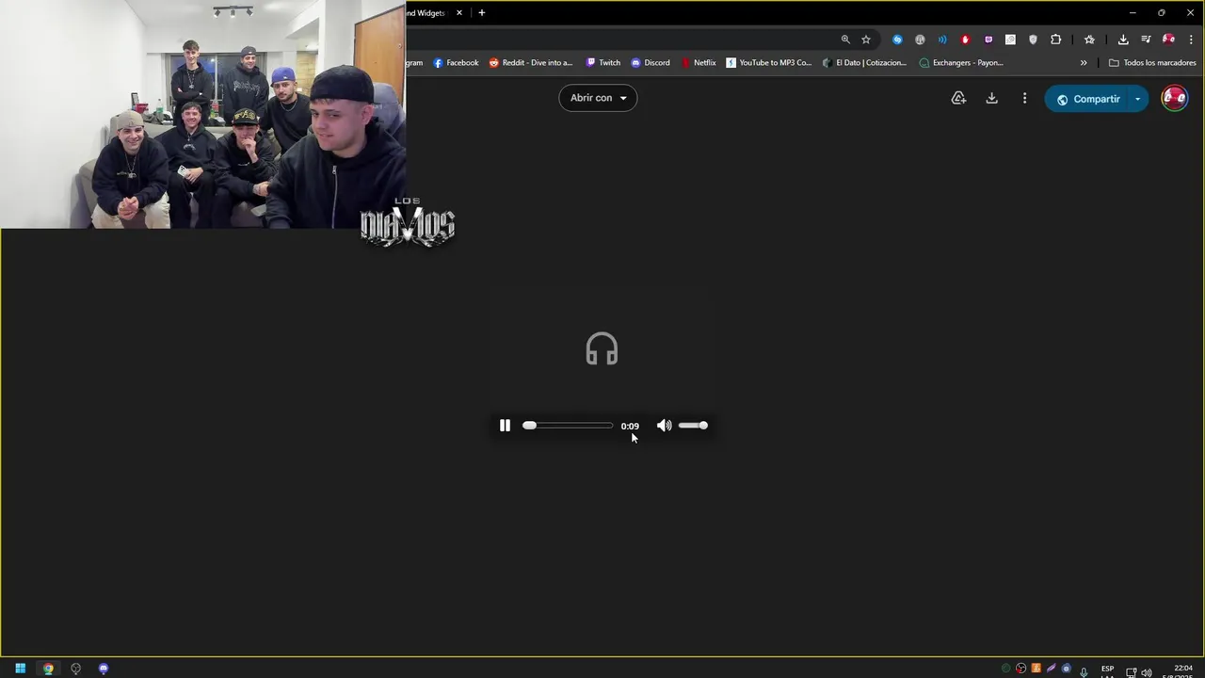Click the orange tray icon

[1036, 669]
